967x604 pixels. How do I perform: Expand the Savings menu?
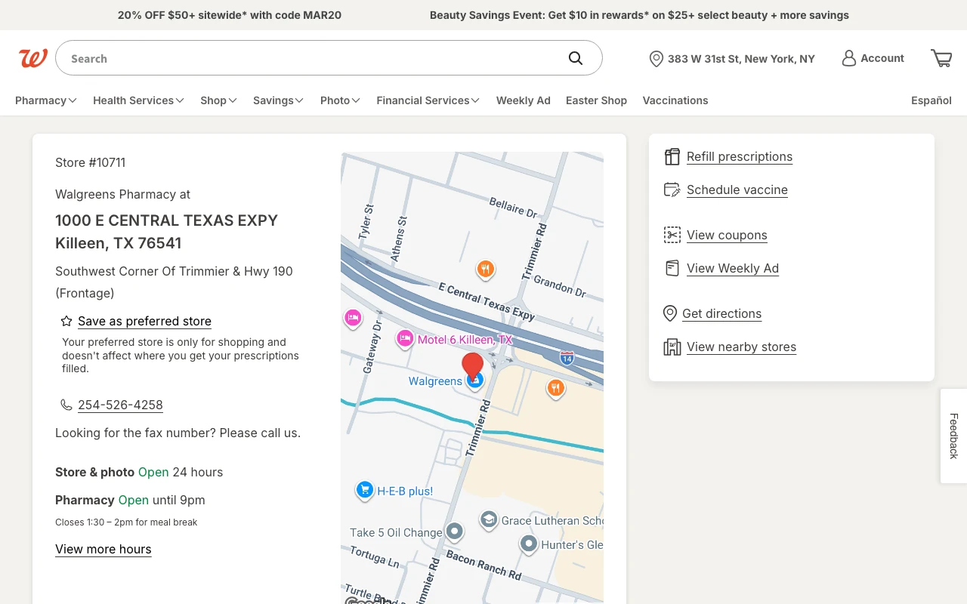pos(278,100)
